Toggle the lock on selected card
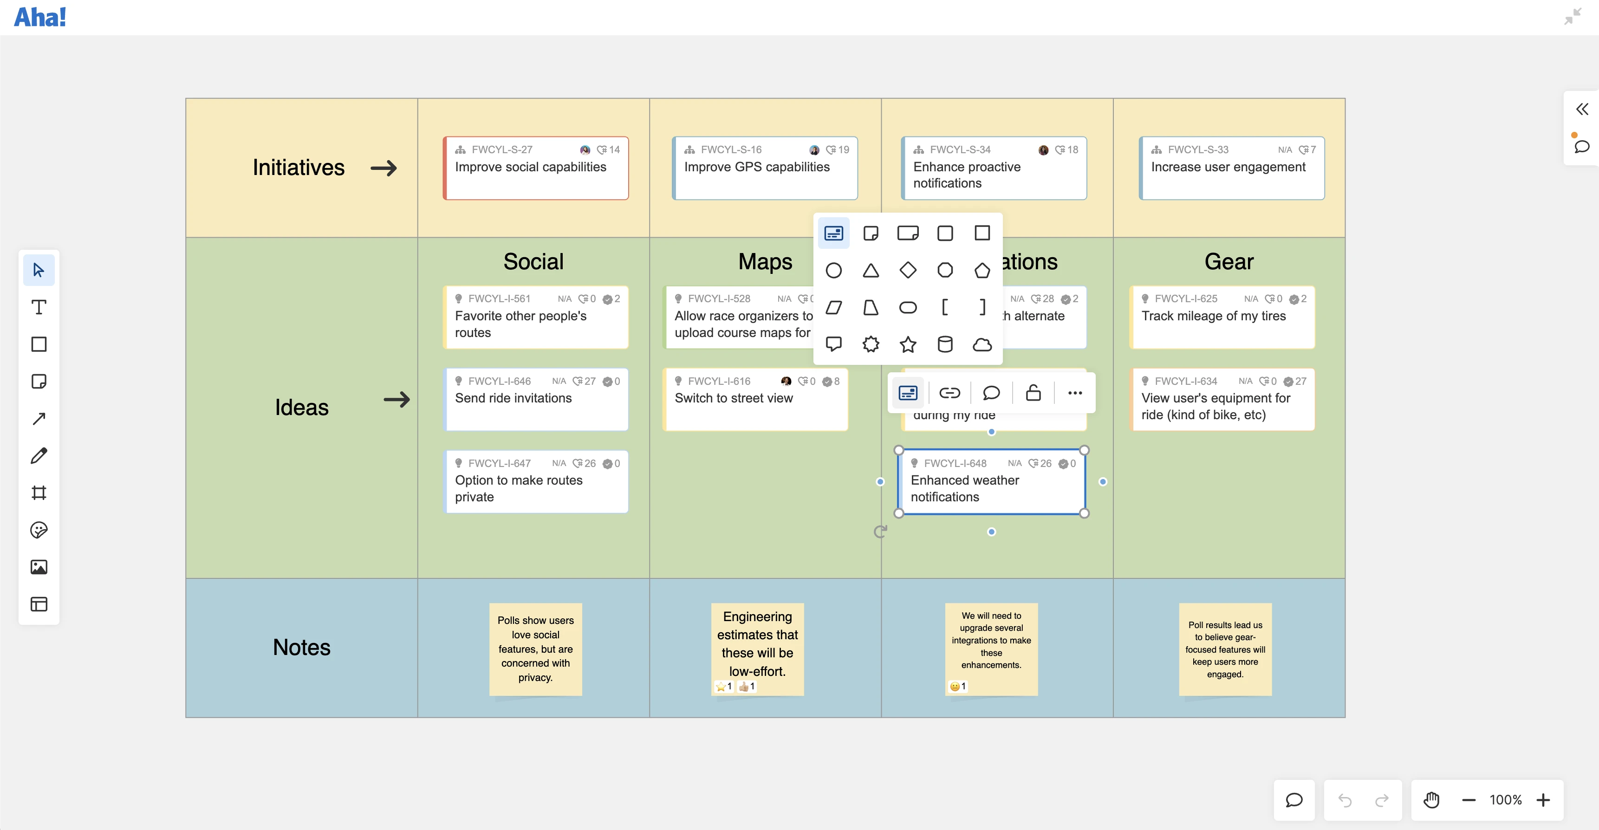Image resolution: width=1599 pixels, height=830 pixels. point(1033,393)
